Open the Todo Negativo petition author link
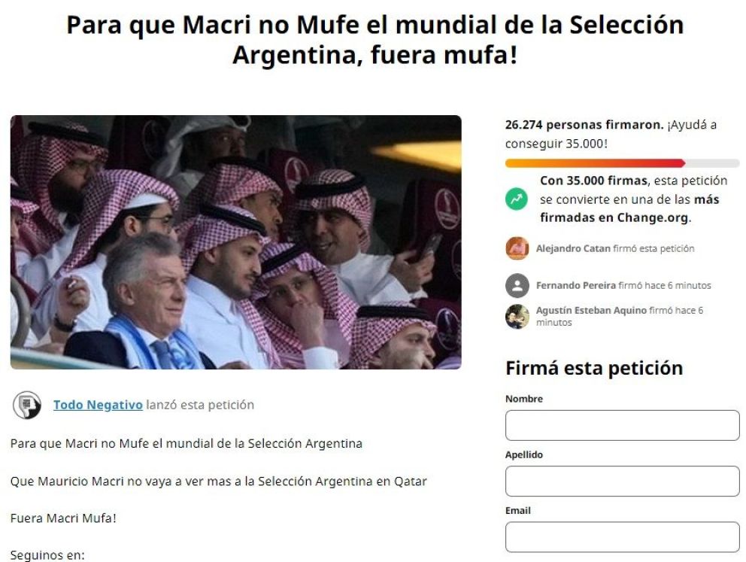 coord(98,405)
